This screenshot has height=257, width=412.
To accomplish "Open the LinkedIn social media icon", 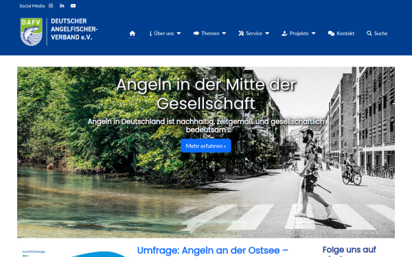I will 62,5.
